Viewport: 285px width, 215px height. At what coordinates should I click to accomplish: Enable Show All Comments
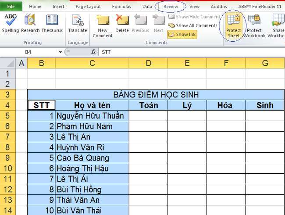tap(192, 25)
